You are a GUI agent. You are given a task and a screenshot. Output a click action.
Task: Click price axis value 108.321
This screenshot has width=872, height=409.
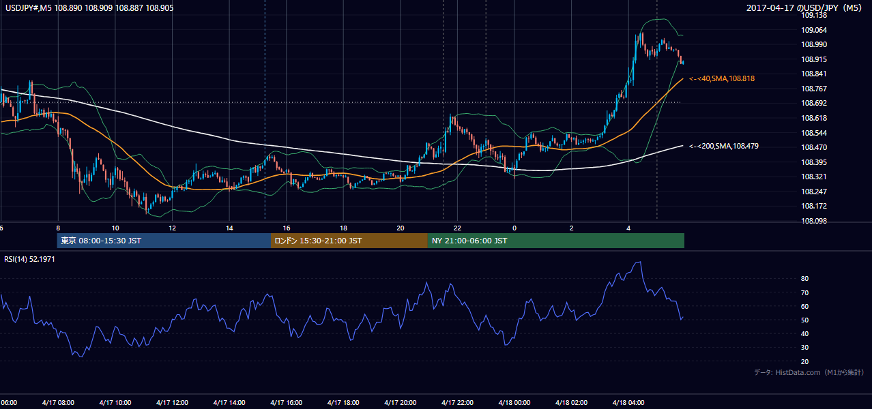click(813, 177)
